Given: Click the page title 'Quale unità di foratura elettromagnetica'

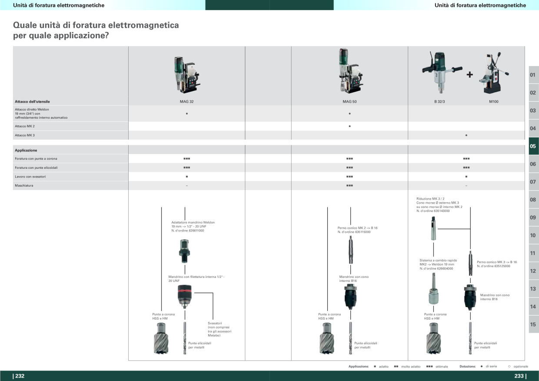Looking at the screenshot, I should pos(96,26).
